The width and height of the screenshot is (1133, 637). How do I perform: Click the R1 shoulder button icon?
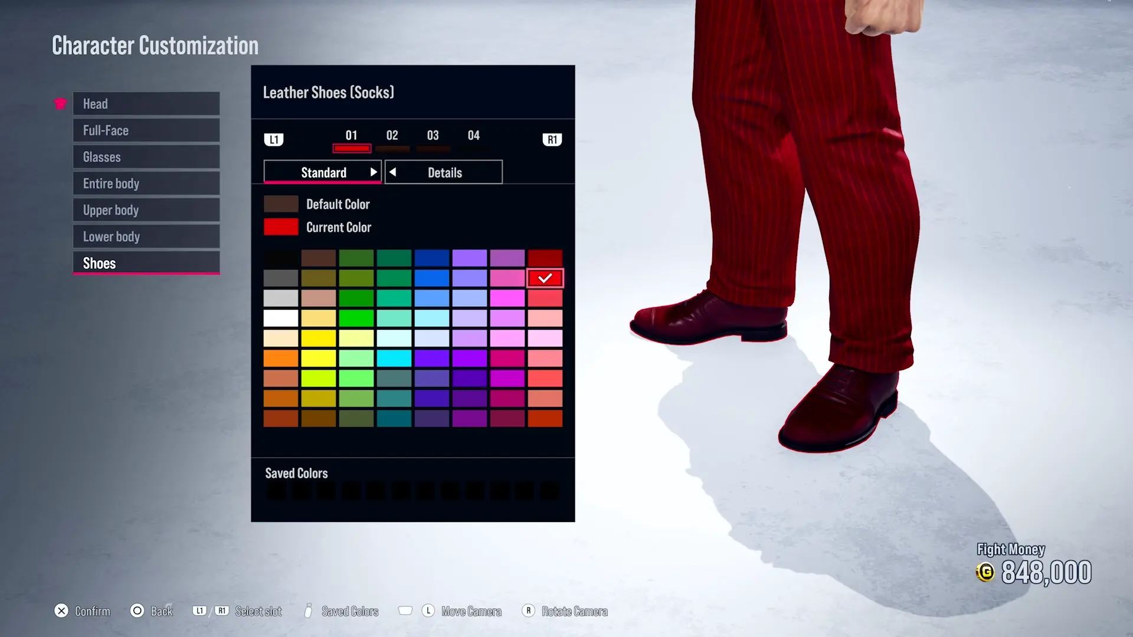[552, 140]
